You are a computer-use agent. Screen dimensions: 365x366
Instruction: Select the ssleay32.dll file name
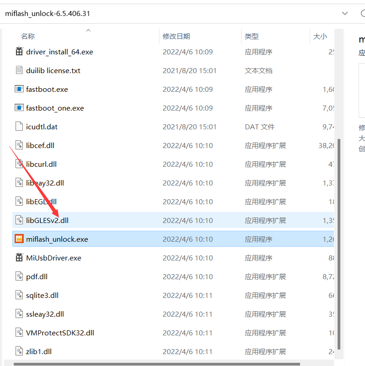45,314
